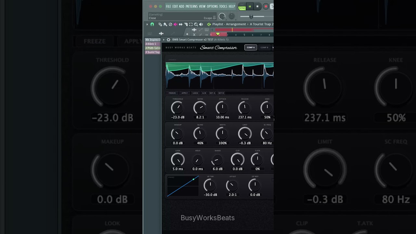Click the SET A button
Viewport: 416px width, 234px height.
pos(212,93)
